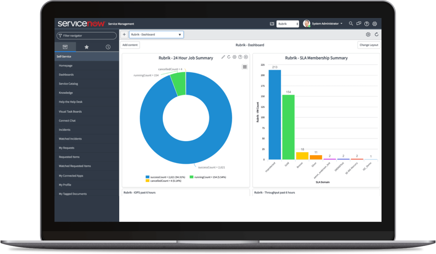This screenshot has height=254, width=436.
Task: Open Dashboards in navigator
Action: [x=66, y=75]
